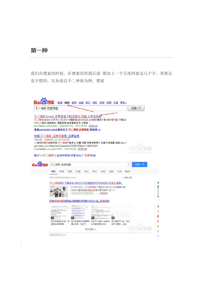This screenshot has width=203, height=287.
Task: Open the underlined 知道 link in the old-style Baidu nav
Action: (81, 103)
